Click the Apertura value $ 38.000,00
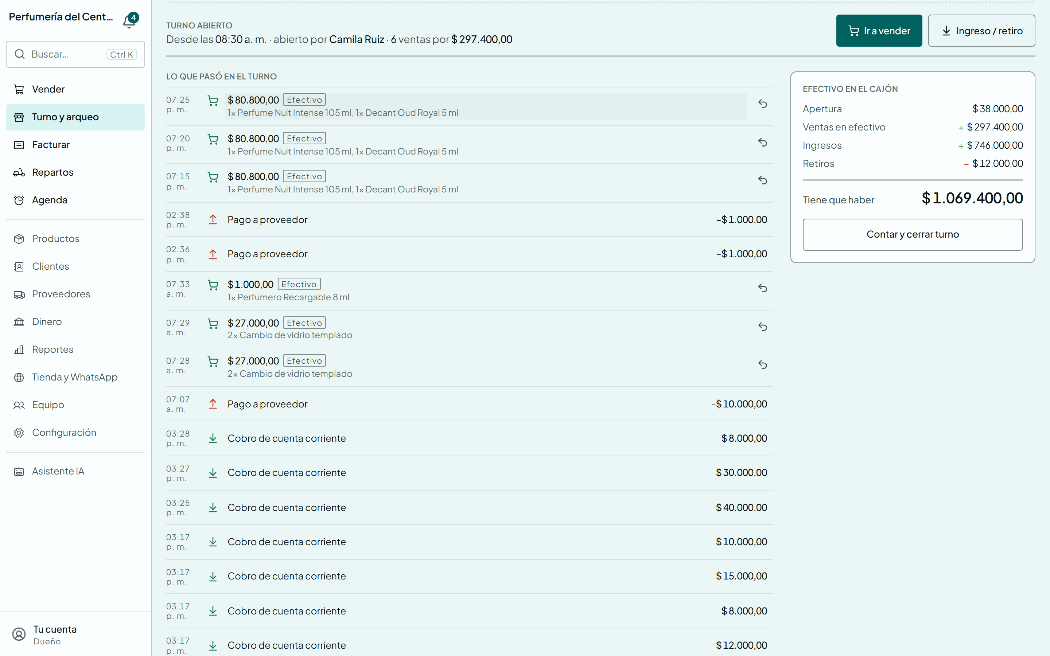The image size is (1050, 656). point(997,109)
